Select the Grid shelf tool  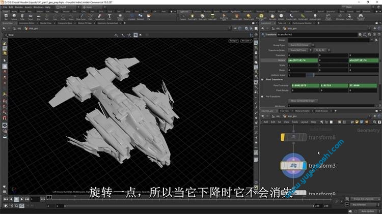39,17
